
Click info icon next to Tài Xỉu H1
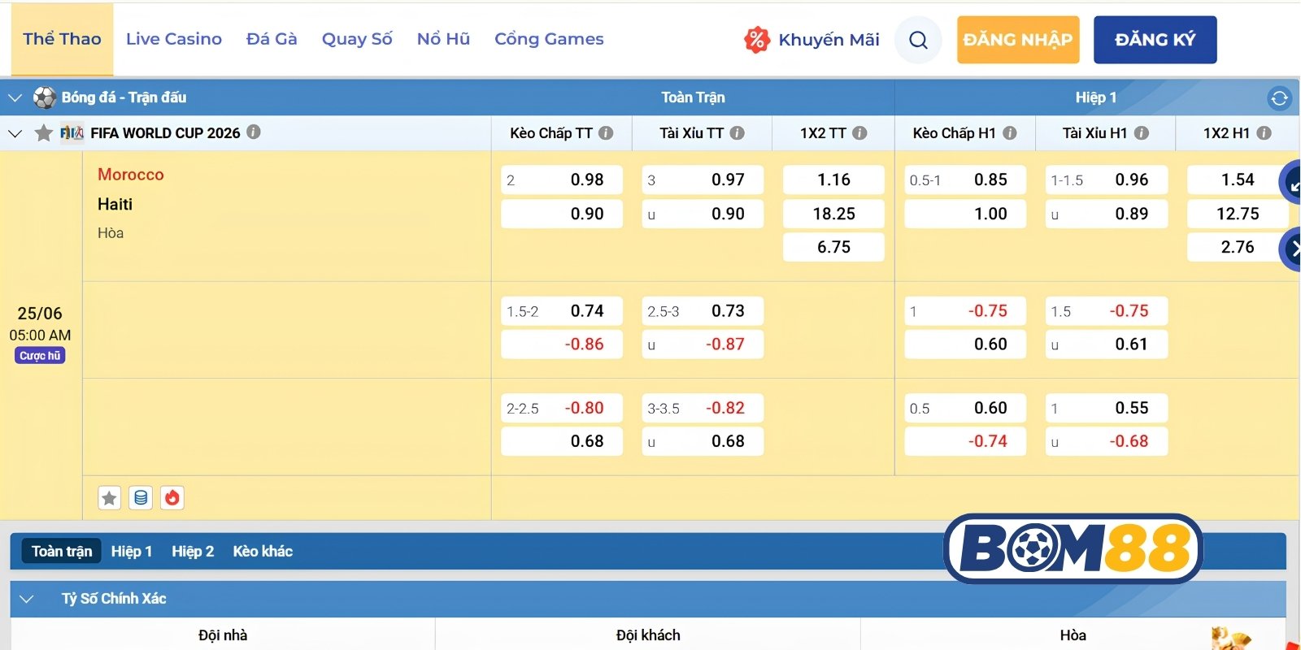(x=1142, y=132)
